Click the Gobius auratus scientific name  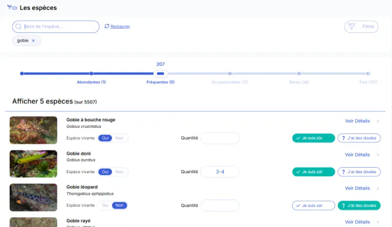point(81,160)
